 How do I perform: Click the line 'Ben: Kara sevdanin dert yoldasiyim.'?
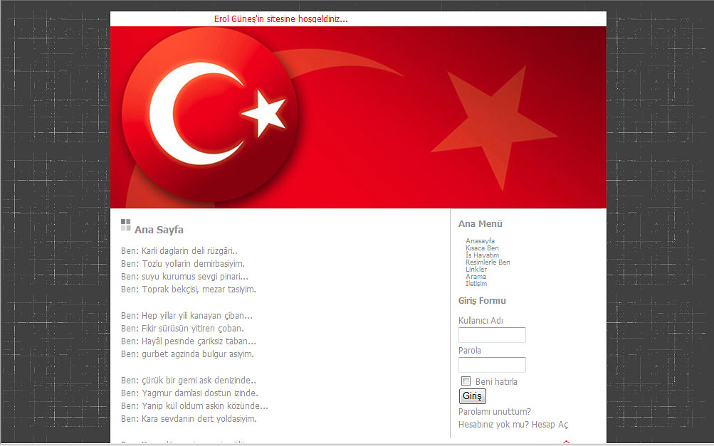click(189, 419)
